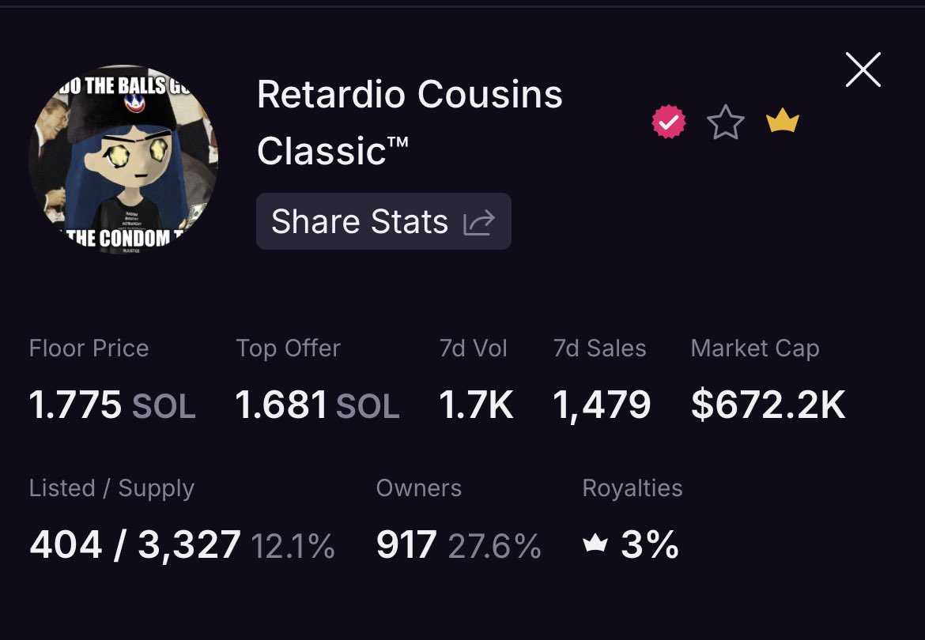The width and height of the screenshot is (925, 640).
Task: Click the Royalties label
Action: pos(632,489)
